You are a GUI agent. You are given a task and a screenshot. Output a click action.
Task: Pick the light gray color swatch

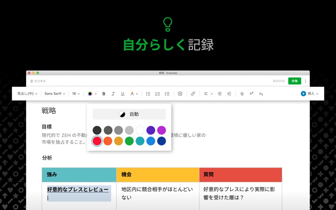coord(129,130)
